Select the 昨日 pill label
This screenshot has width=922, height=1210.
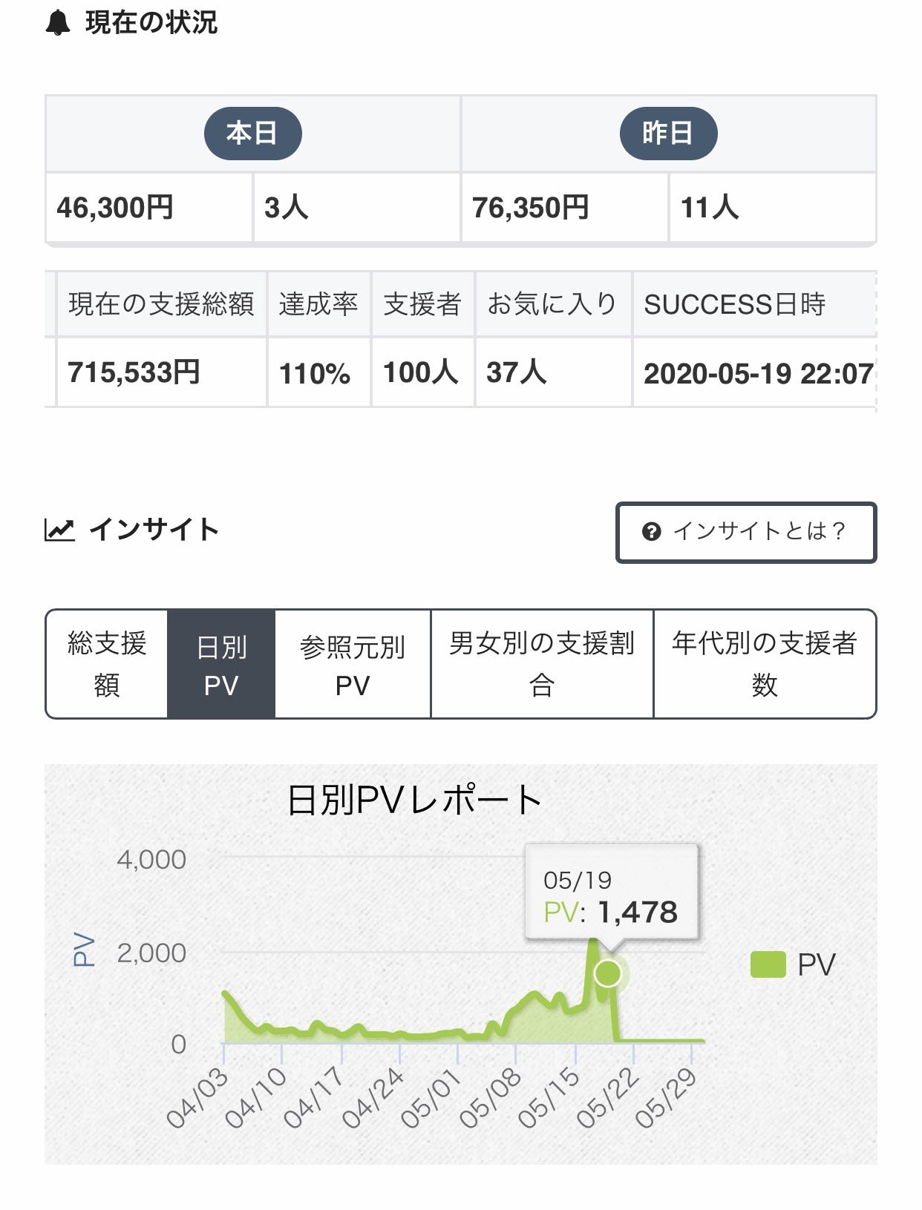pyautogui.click(x=668, y=134)
